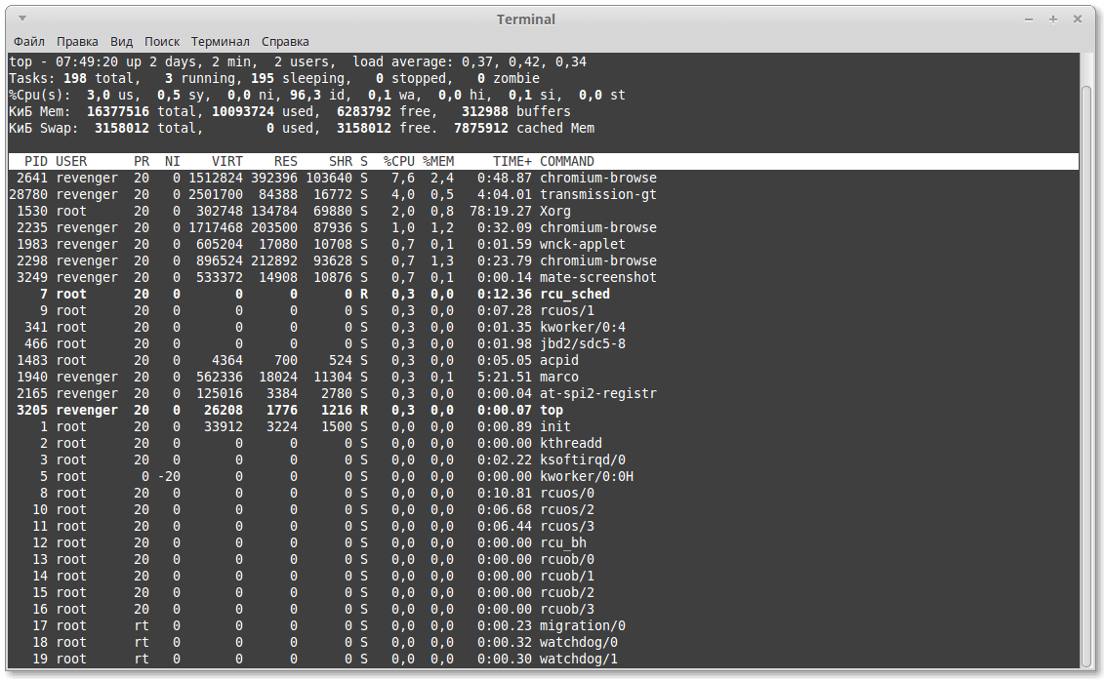Image resolution: width=1105 pixels, height=680 pixels.
Task: Click the PID USER header row
Action: tap(544, 161)
